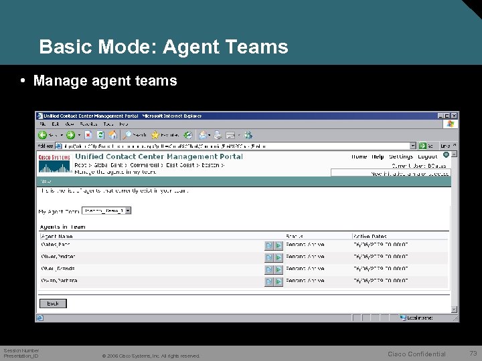The image size is (482, 361).
Task: Open the Help menu in the menu bar
Action: click(124, 124)
